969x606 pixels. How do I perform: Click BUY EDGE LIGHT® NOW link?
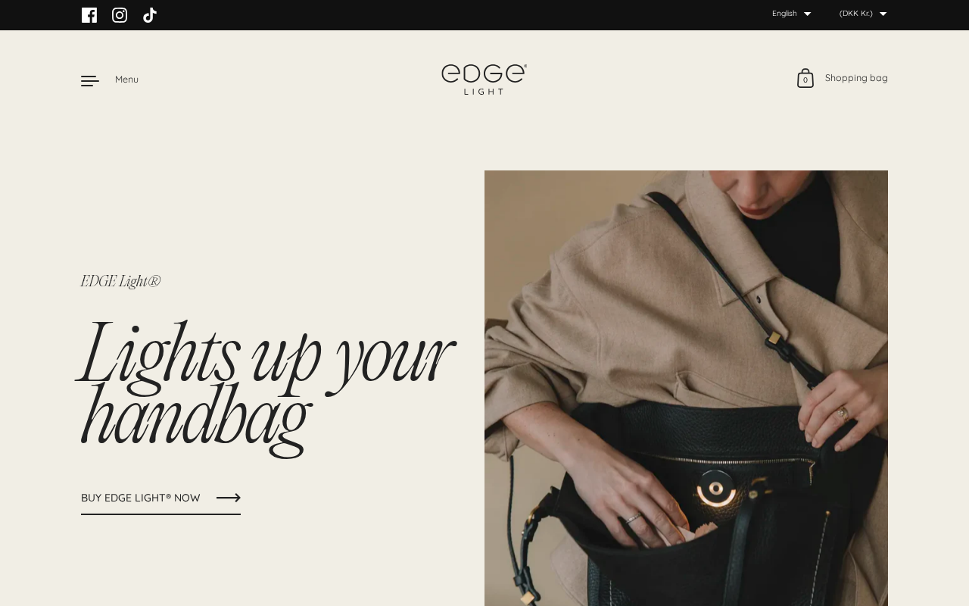pyautogui.click(x=141, y=498)
